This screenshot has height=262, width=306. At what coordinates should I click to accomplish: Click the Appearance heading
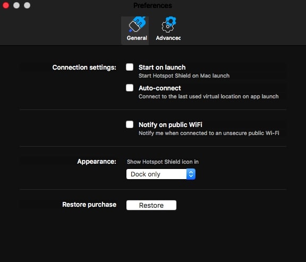[97, 162]
